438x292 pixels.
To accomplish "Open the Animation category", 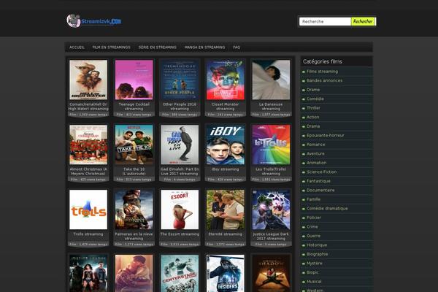I will (x=317, y=163).
